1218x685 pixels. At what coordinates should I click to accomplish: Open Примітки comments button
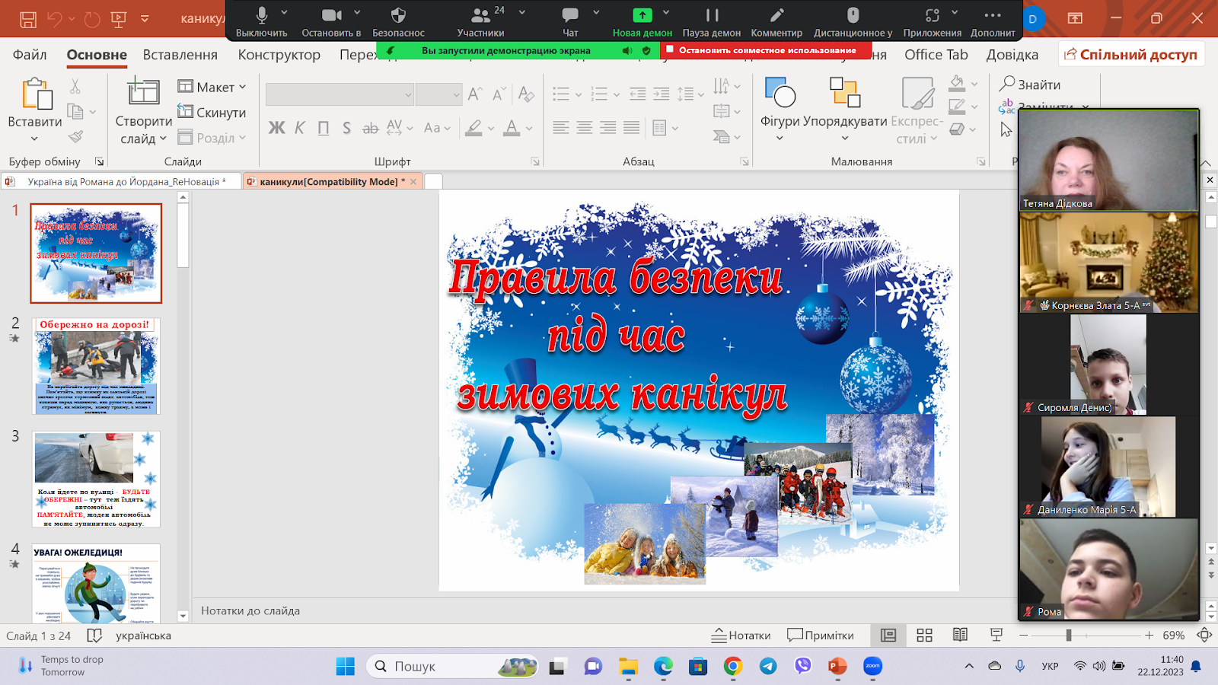click(x=821, y=635)
